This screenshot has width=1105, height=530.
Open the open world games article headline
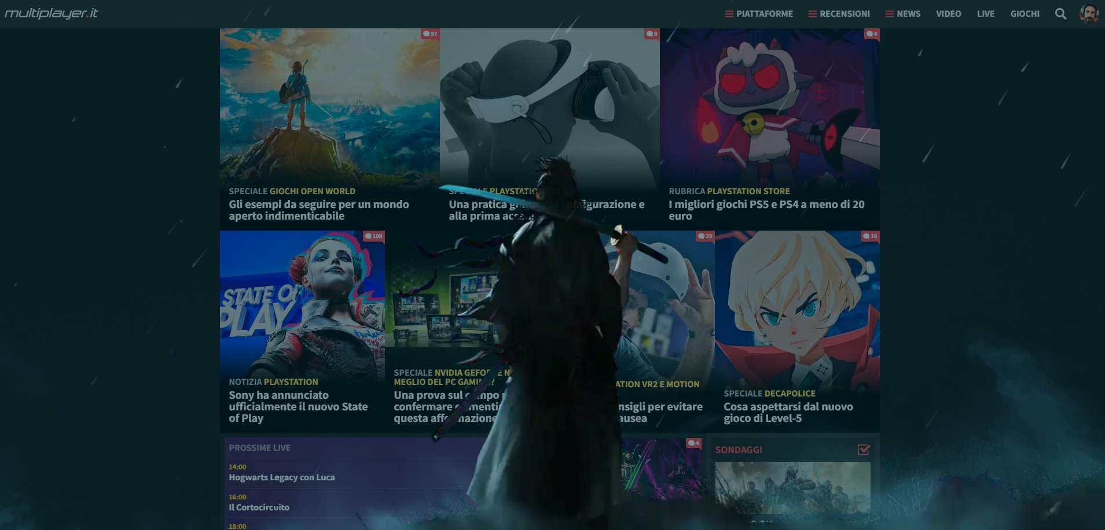(x=318, y=210)
